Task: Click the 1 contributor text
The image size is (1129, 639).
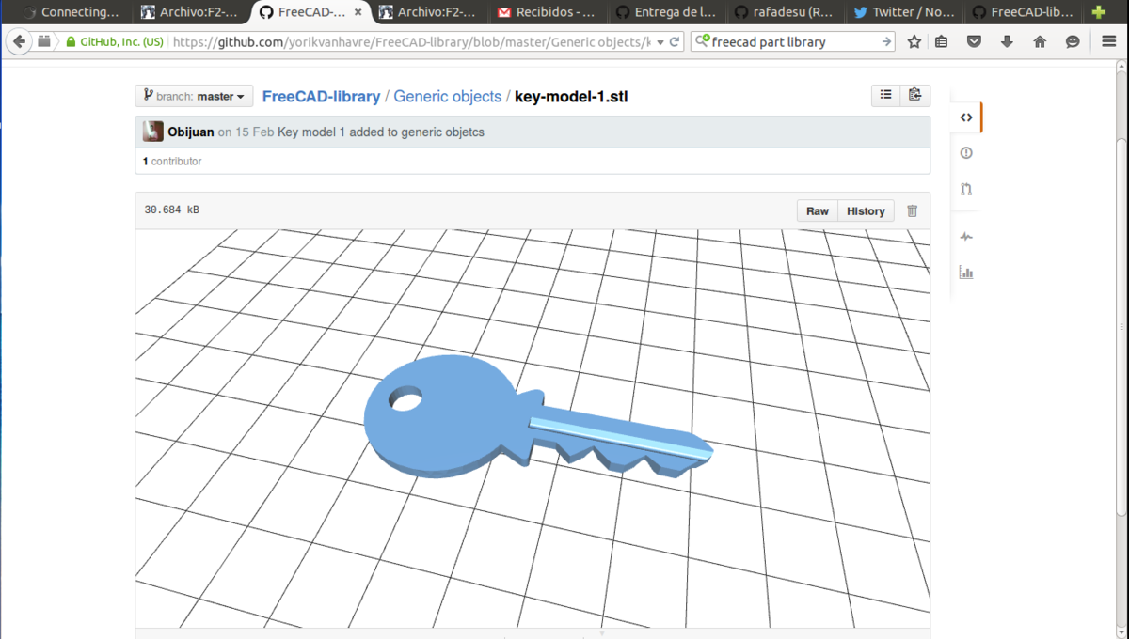Action: coord(172,162)
